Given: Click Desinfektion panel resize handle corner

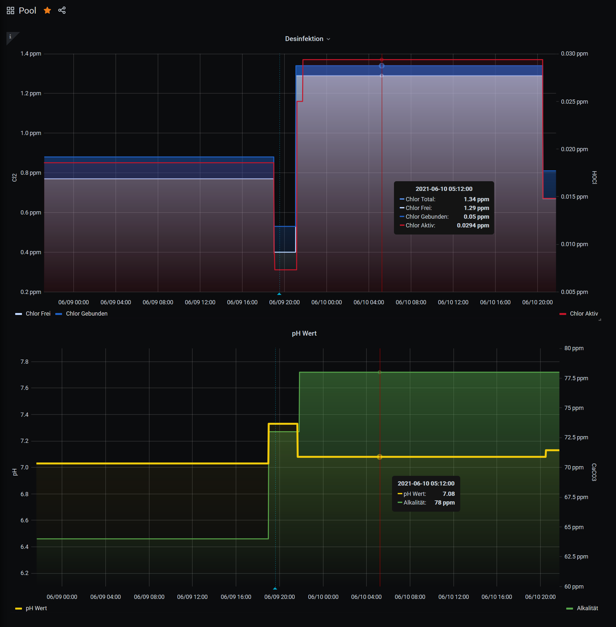Looking at the screenshot, I should (600, 319).
